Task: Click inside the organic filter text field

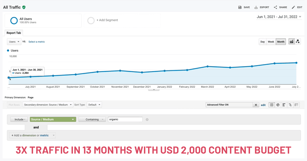Action: point(125,119)
